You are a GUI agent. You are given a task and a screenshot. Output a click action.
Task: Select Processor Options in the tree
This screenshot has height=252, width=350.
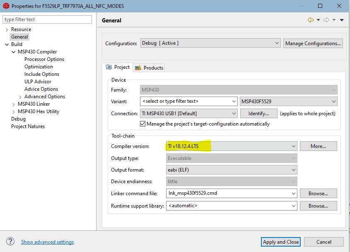point(44,59)
